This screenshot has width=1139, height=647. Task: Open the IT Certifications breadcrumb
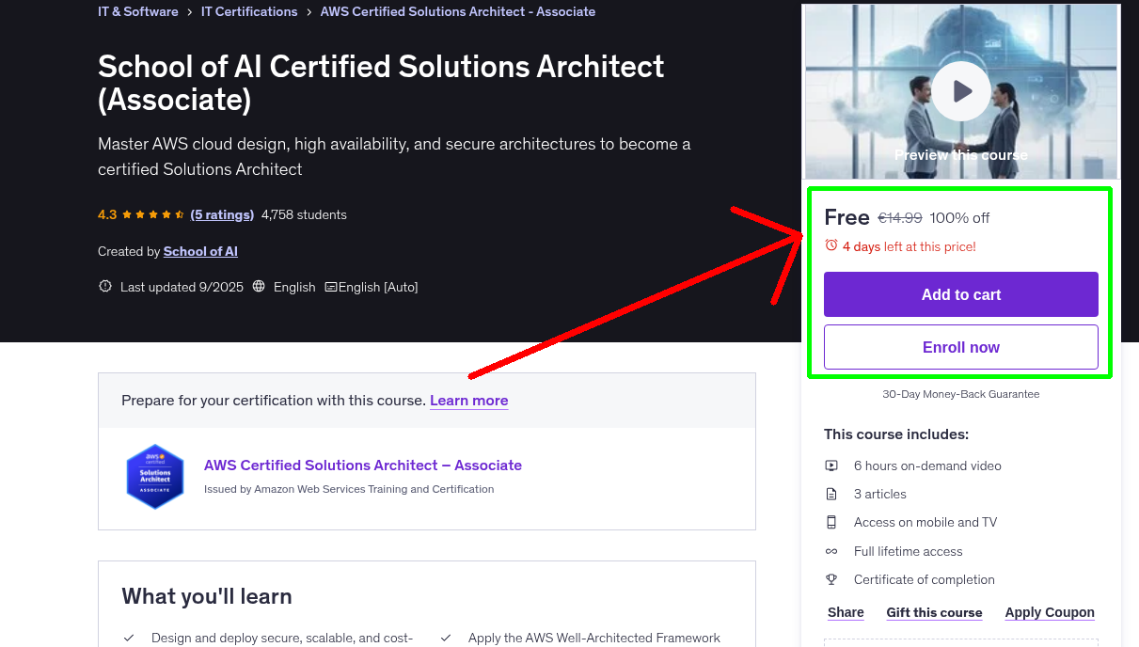point(249,11)
